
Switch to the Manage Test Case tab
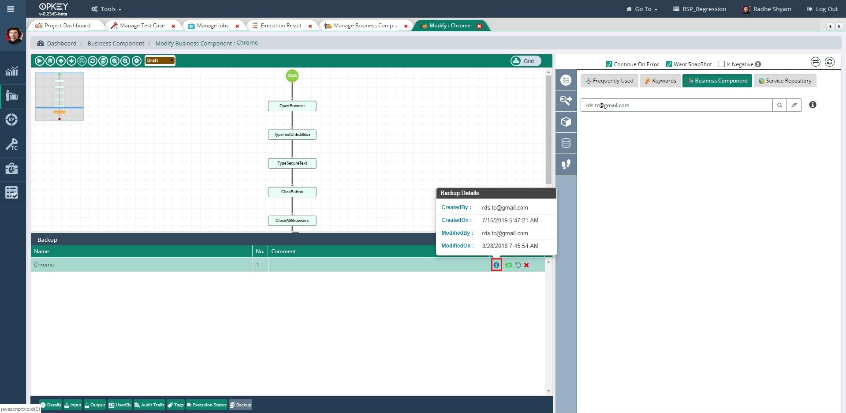tap(142, 26)
